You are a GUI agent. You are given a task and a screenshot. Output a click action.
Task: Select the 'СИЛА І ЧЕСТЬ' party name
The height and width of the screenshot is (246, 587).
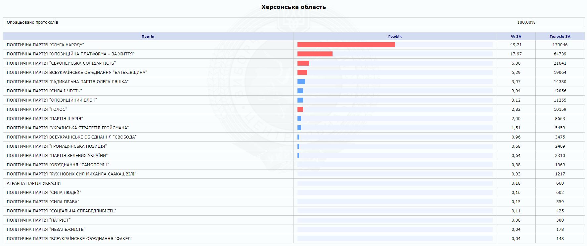click(x=44, y=91)
